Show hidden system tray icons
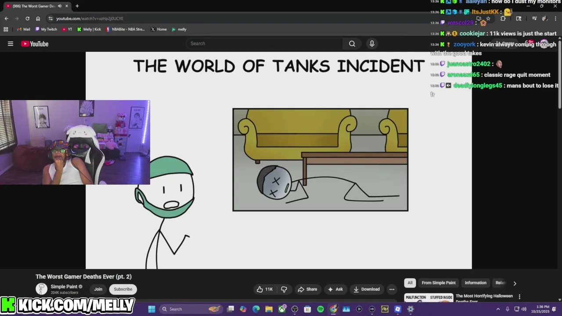The height and width of the screenshot is (316, 562). click(498, 309)
